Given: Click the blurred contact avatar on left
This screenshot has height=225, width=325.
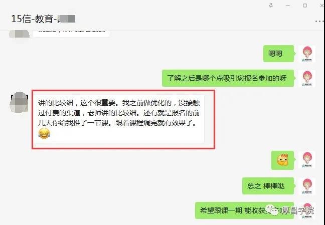Looking at the screenshot, I should click(19, 102).
